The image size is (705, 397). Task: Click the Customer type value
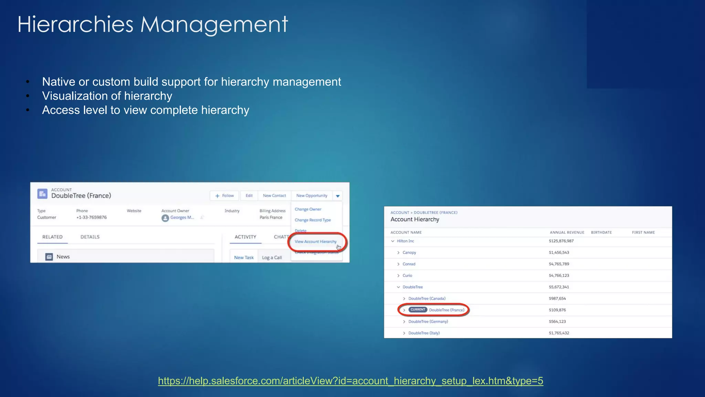click(x=46, y=217)
